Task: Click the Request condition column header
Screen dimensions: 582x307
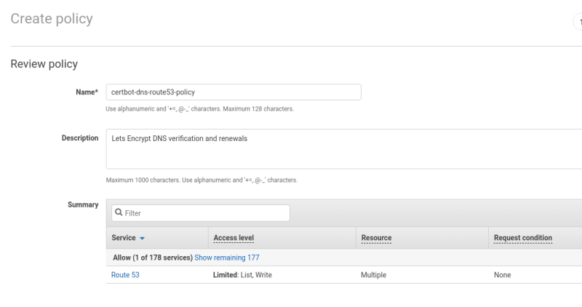Action: [x=523, y=238]
